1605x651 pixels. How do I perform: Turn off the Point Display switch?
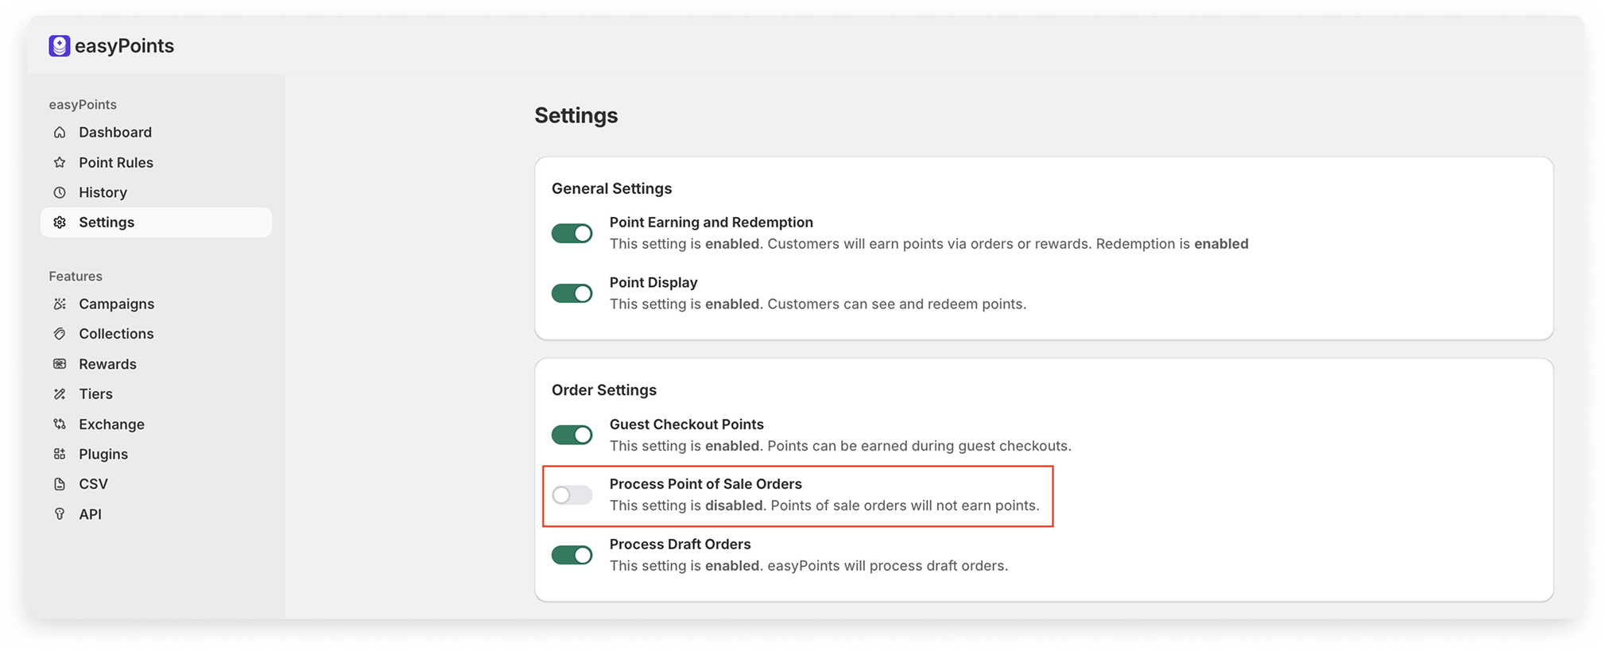tap(572, 293)
